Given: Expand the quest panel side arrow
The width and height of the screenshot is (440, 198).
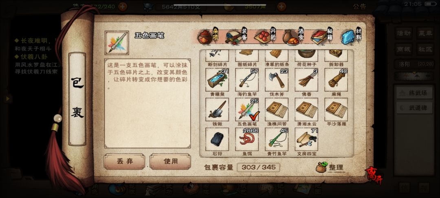Looking at the screenshot, I should click(8, 99).
